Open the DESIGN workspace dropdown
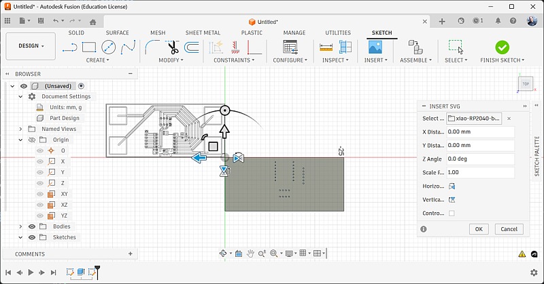544x284 pixels. point(31,46)
